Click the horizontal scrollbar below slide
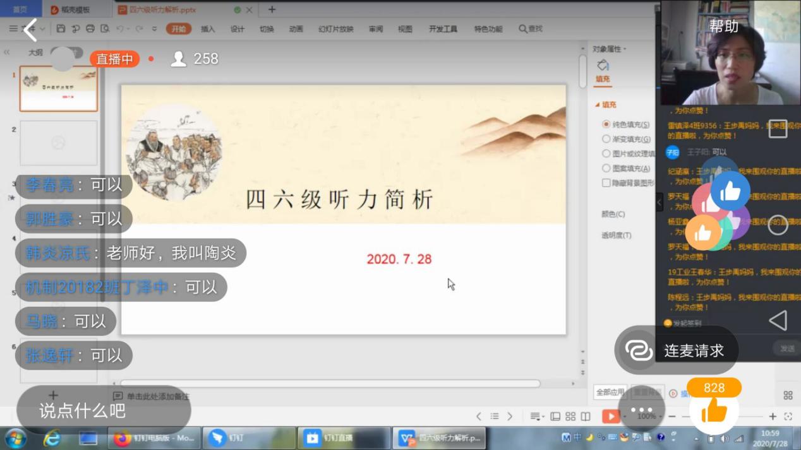Screen dimensions: 801x450 coord(330,383)
